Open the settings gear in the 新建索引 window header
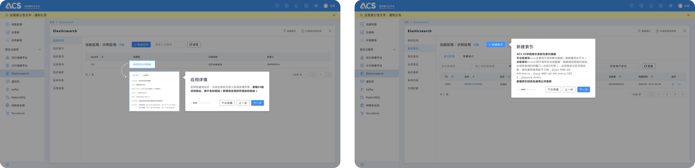Image resolution: width=695 pixels, height=168 pixels. coord(641,6)
